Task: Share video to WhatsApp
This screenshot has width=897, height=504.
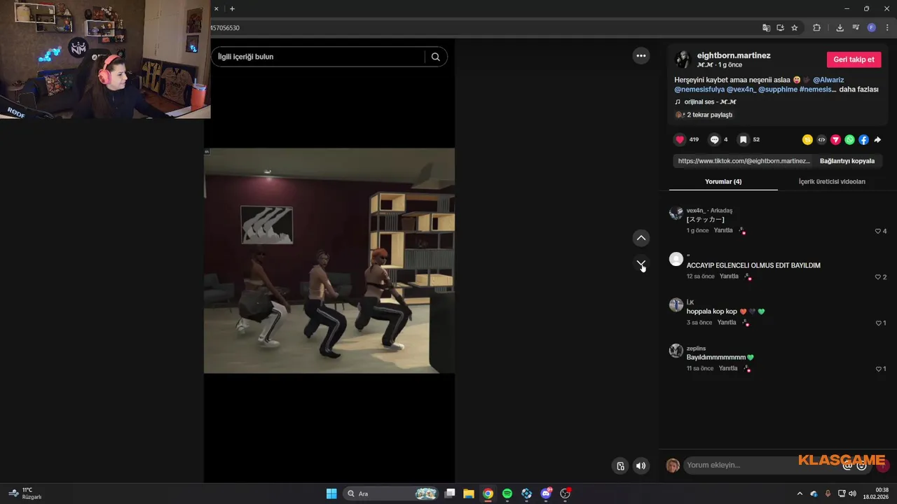Action: tap(849, 140)
